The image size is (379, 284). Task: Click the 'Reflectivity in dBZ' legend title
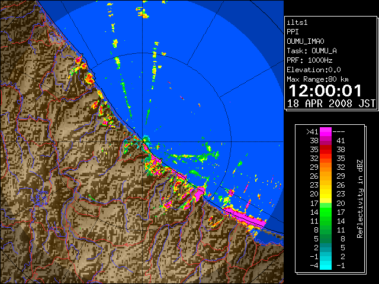coord(360,199)
